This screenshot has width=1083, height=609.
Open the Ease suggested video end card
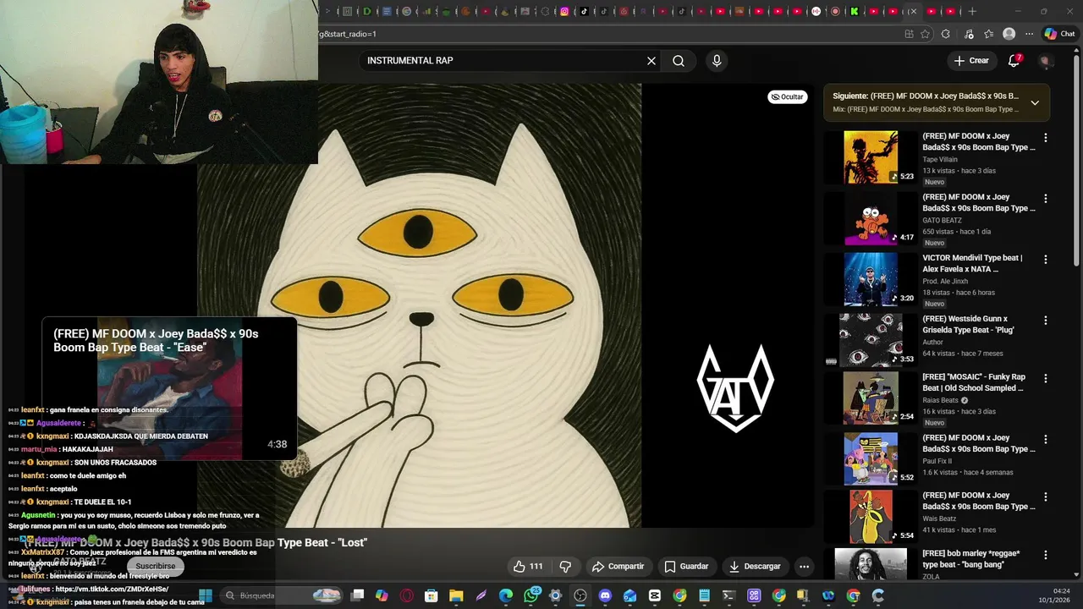pos(169,390)
